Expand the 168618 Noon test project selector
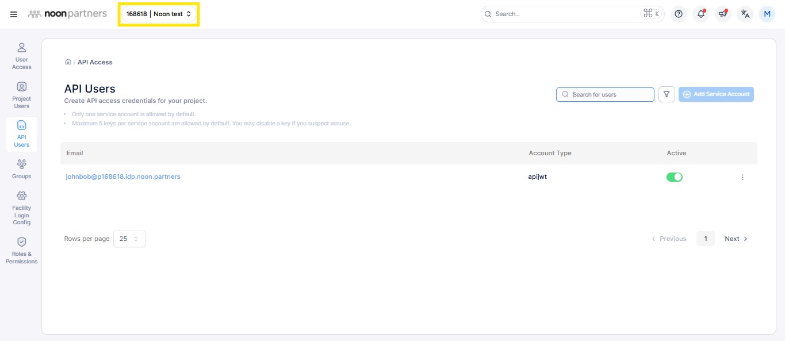The image size is (785, 341). 159,14
